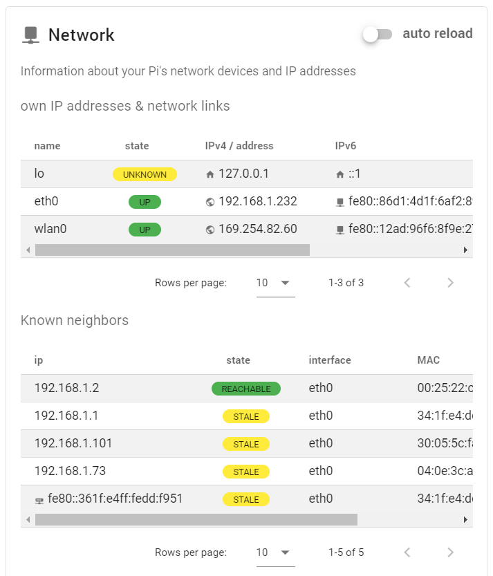
Task: Go to next page of network links
Action: tap(450, 283)
